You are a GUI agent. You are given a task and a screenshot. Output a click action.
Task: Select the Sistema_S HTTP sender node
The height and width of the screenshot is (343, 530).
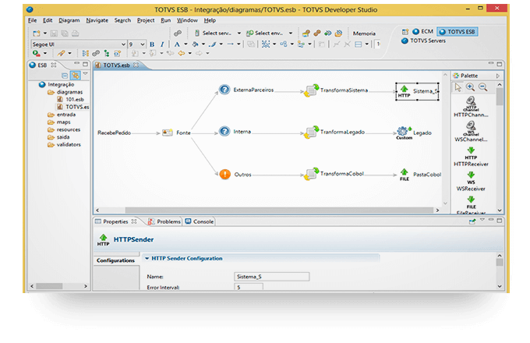coord(417,91)
